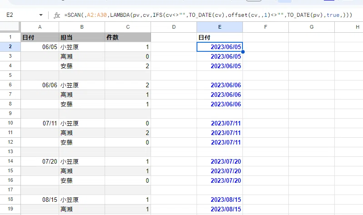Click 安藤 in row 16
Screen dimensions: 363x215
66,181
